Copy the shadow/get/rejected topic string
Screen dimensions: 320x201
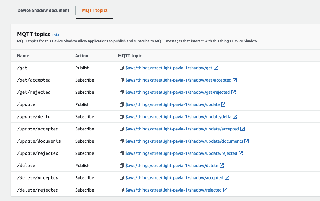(121, 92)
